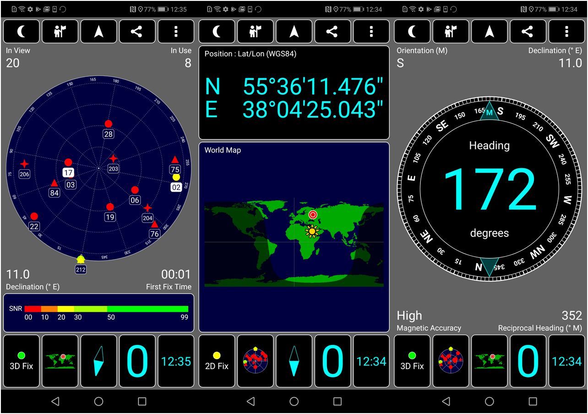Tap the 2D Fix status tile
Viewport: 588px width, 414px height.
coord(217,361)
